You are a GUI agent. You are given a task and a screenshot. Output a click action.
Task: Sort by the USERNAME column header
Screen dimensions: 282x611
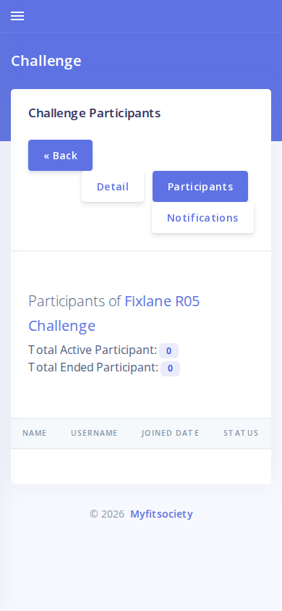(x=94, y=433)
